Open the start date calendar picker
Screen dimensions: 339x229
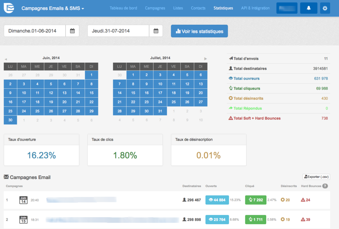pos(72,31)
